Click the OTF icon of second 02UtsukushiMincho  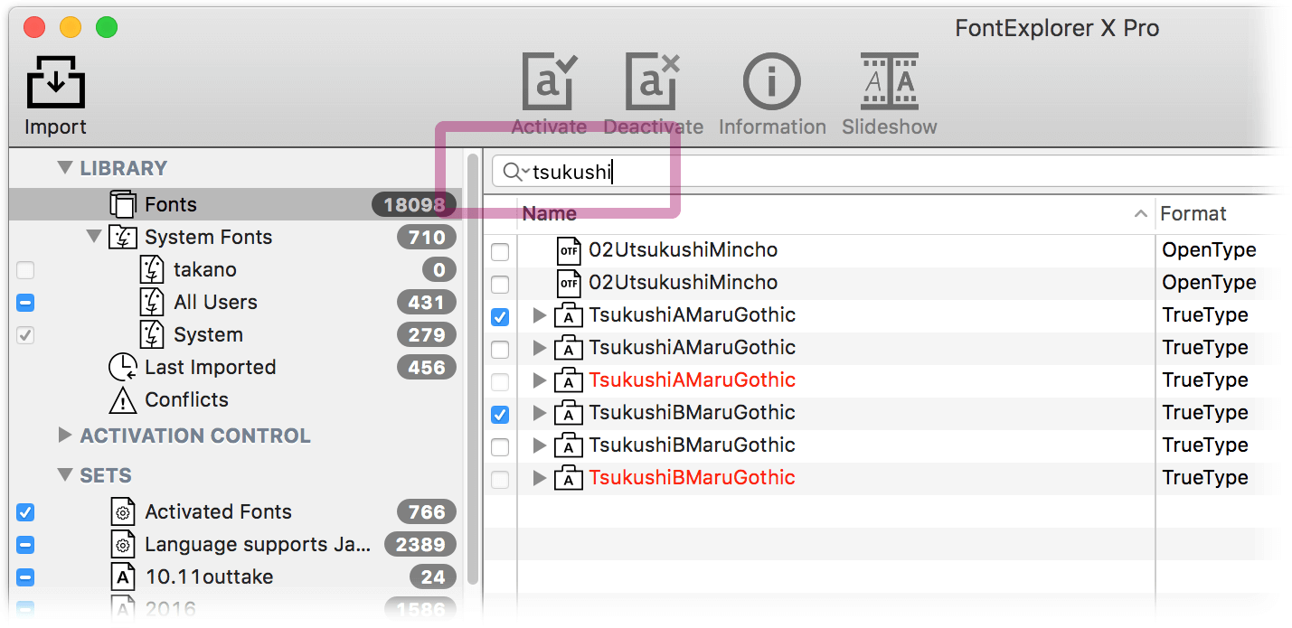pyautogui.click(x=569, y=283)
